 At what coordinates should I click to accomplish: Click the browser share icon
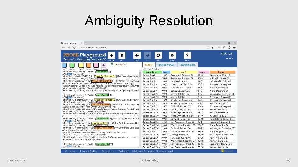[x=229, y=47]
